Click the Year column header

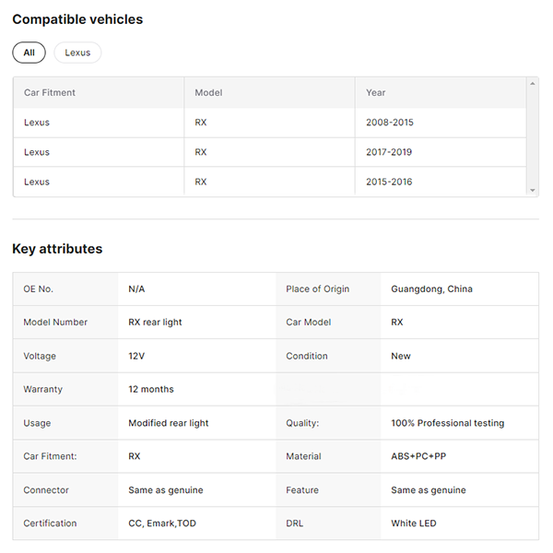(x=376, y=92)
